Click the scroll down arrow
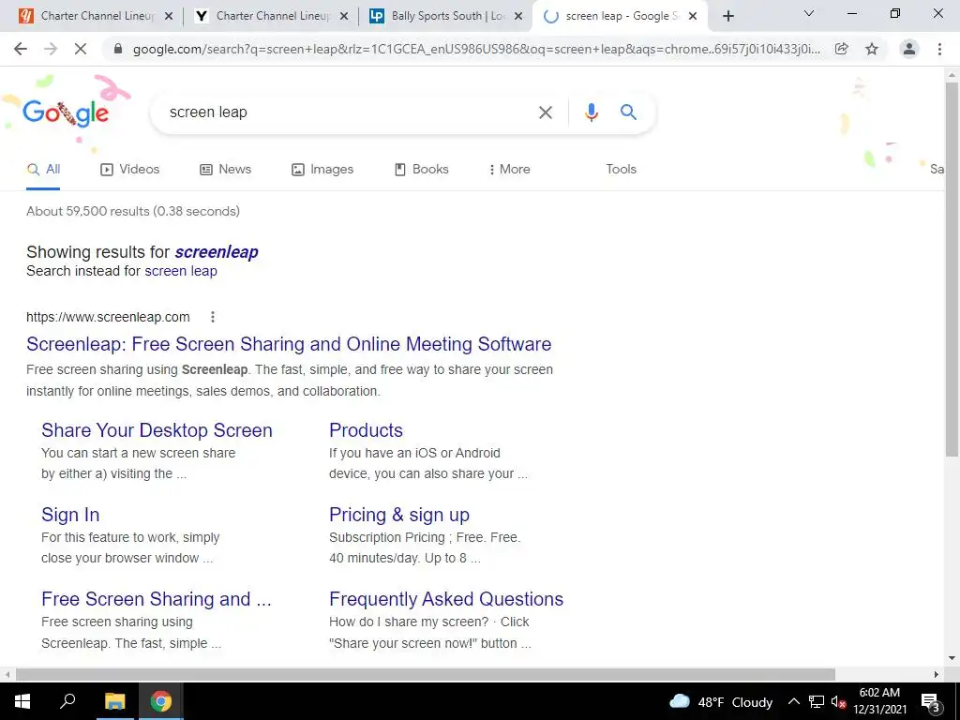The width and height of the screenshot is (960, 720). (x=952, y=658)
